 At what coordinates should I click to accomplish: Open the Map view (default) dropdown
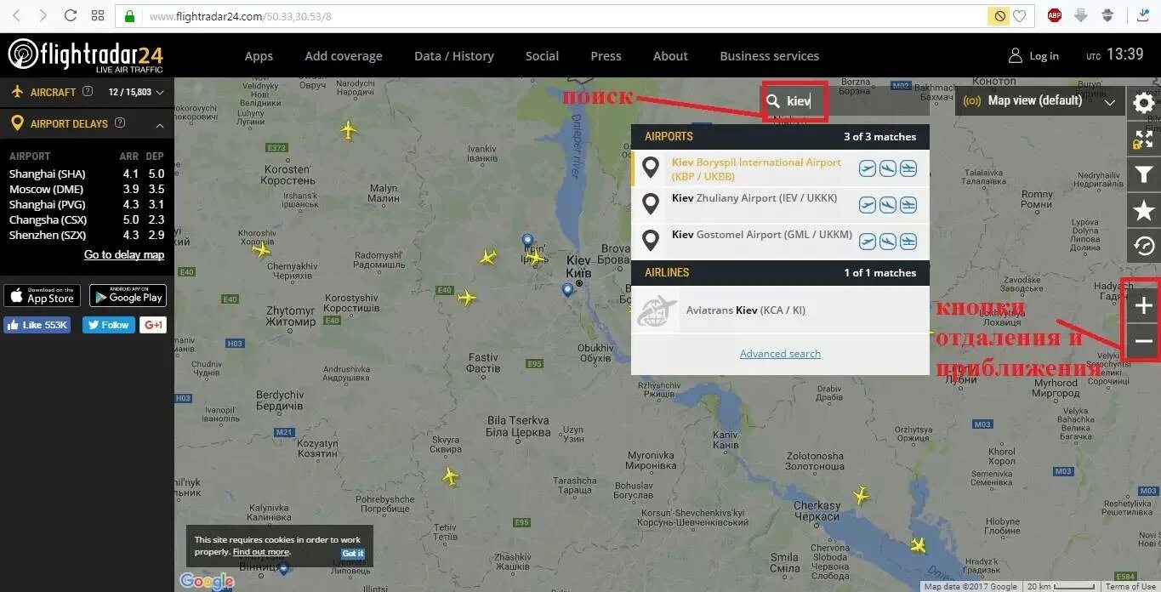click(1039, 101)
